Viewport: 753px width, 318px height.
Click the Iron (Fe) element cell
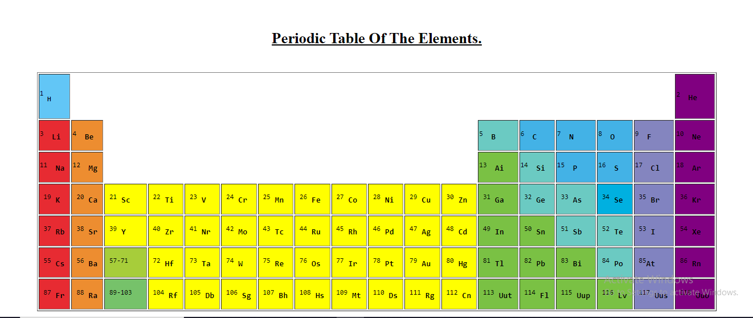312,199
